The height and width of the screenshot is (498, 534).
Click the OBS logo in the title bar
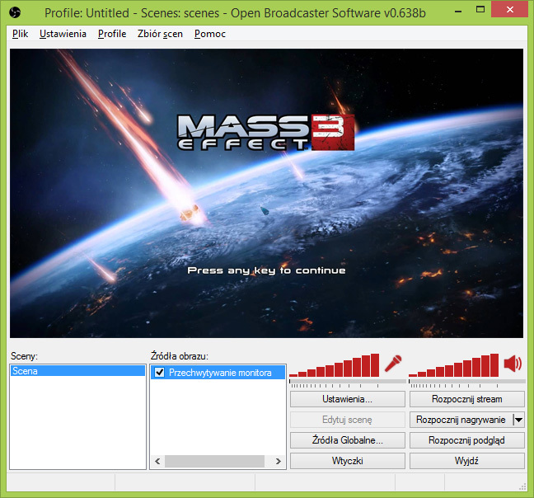pos(15,12)
